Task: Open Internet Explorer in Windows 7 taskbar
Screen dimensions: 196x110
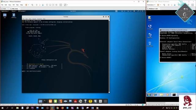Action: click(155, 95)
